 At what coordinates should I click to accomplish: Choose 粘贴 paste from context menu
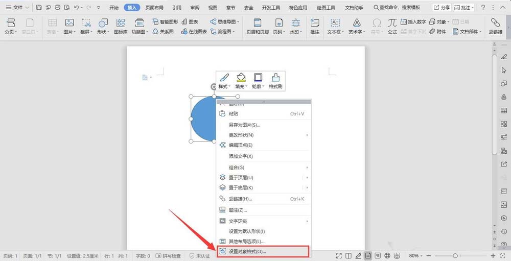coord(263,114)
